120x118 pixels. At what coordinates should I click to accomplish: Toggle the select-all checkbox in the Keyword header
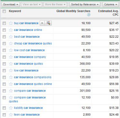click(4, 11)
